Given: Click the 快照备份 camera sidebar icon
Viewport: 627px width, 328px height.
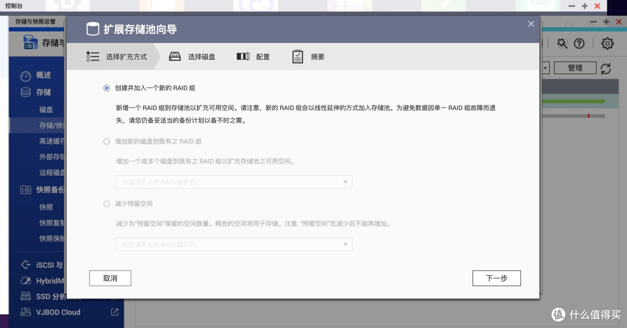Looking at the screenshot, I should tap(26, 190).
